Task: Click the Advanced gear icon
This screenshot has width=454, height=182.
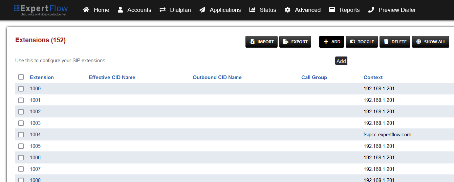Action: pos(287,10)
